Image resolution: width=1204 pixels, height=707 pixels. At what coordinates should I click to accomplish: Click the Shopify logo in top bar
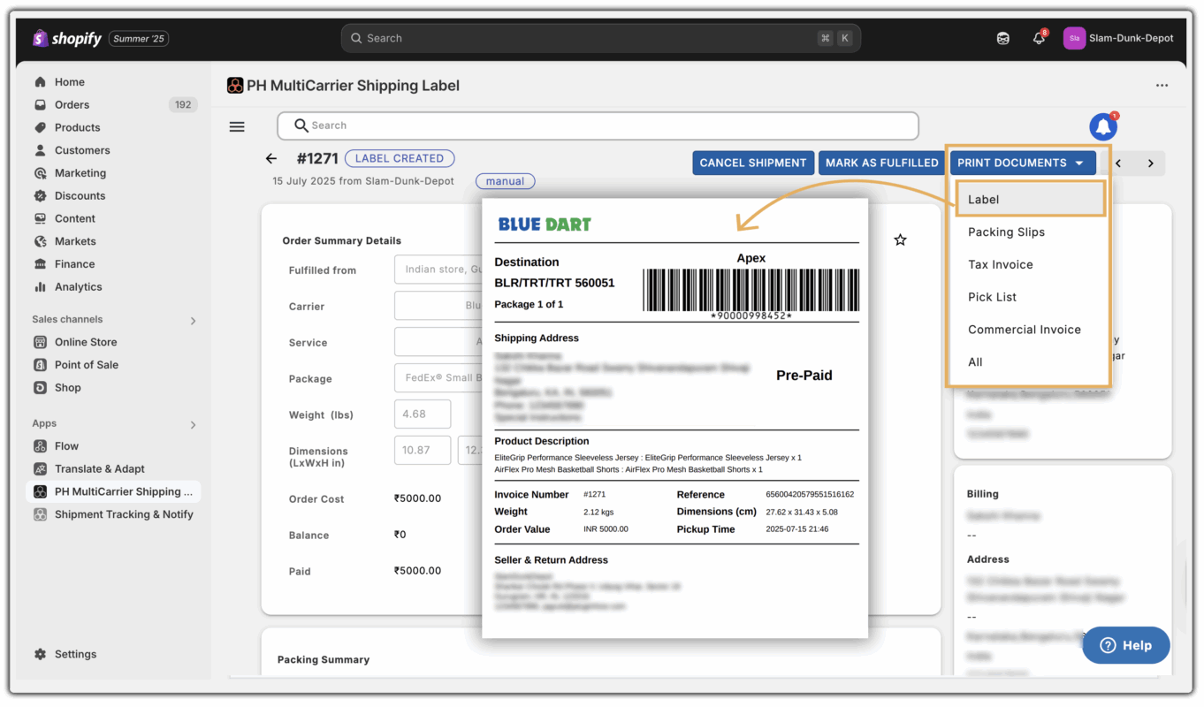coord(69,38)
